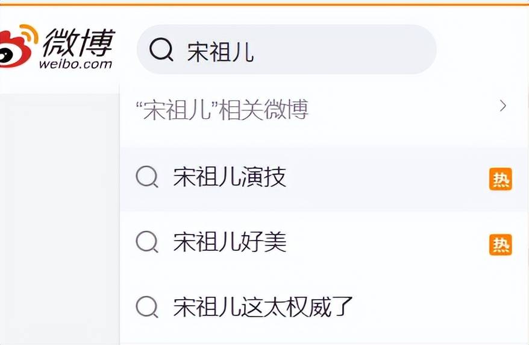Click the 微博 wordmark in the header

click(78, 39)
